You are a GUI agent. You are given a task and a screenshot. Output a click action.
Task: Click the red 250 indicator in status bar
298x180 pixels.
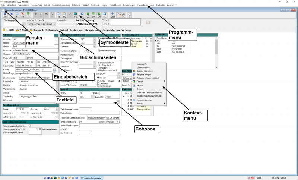coord(251,178)
